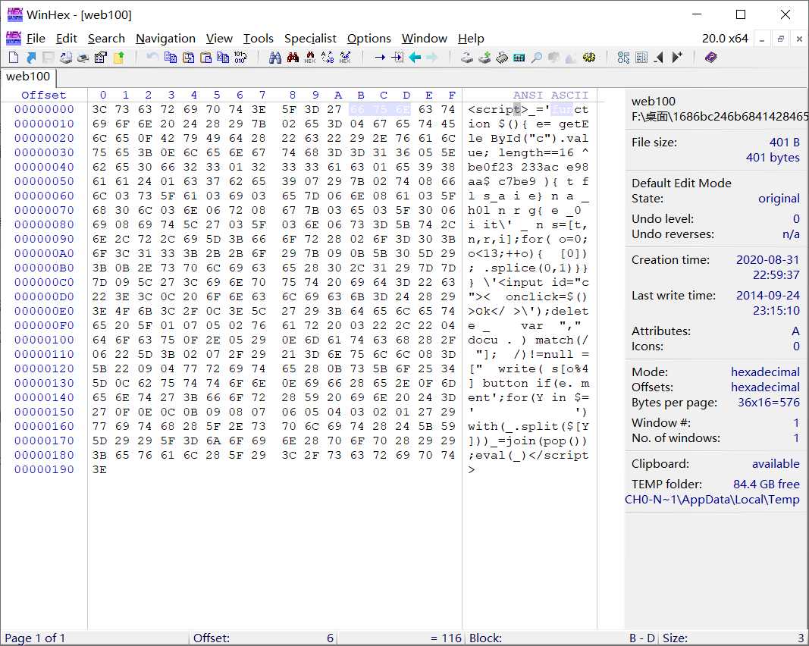Create a new file with the blank page icon

pyautogui.click(x=14, y=58)
